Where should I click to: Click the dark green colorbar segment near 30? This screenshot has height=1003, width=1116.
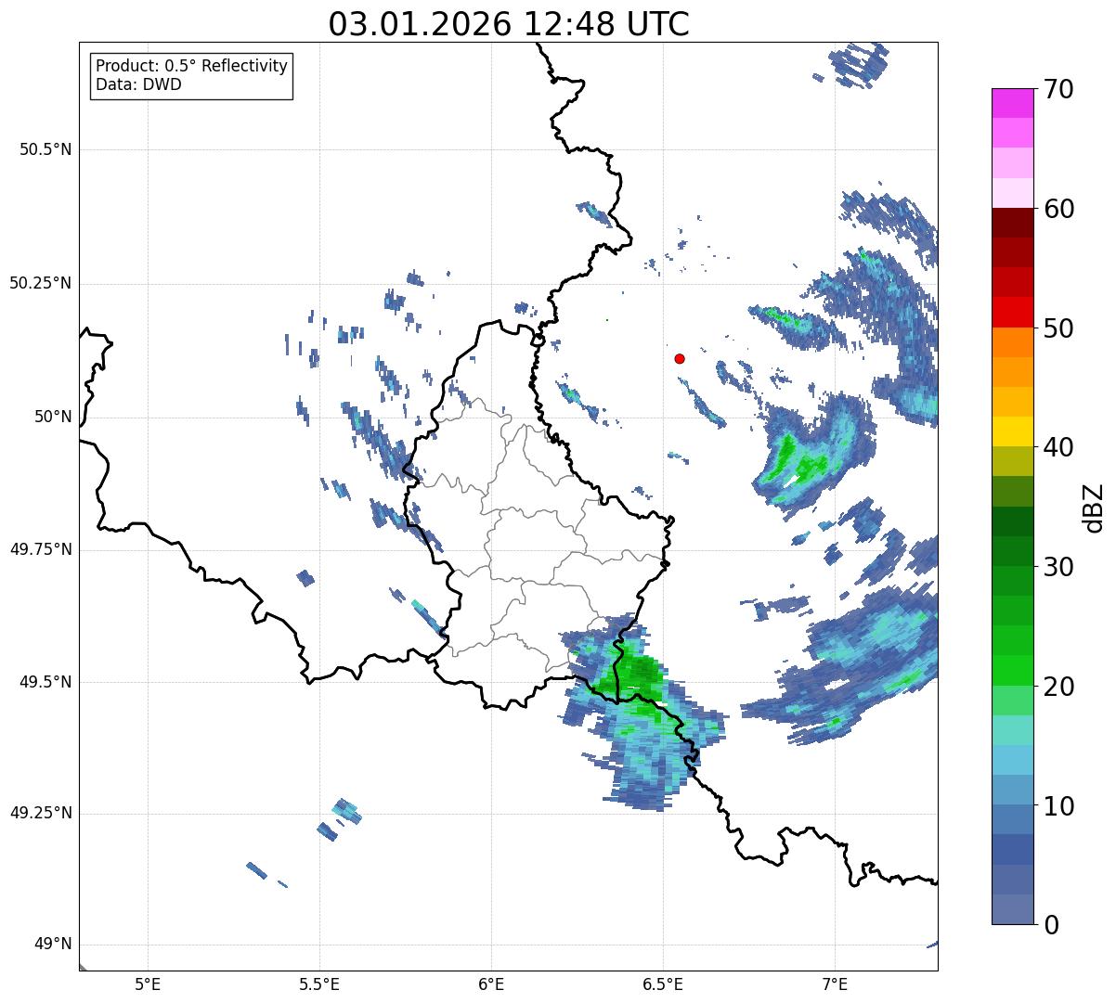[x=1012, y=551]
